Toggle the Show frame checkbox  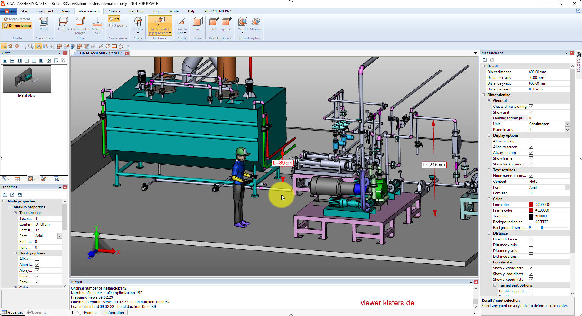(531, 158)
